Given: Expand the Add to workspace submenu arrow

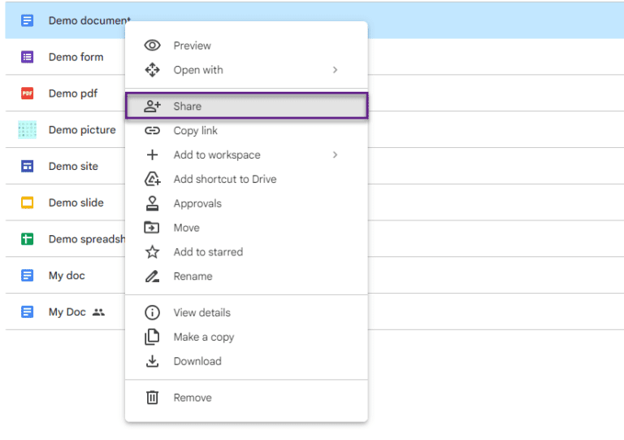Looking at the screenshot, I should [335, 155].
